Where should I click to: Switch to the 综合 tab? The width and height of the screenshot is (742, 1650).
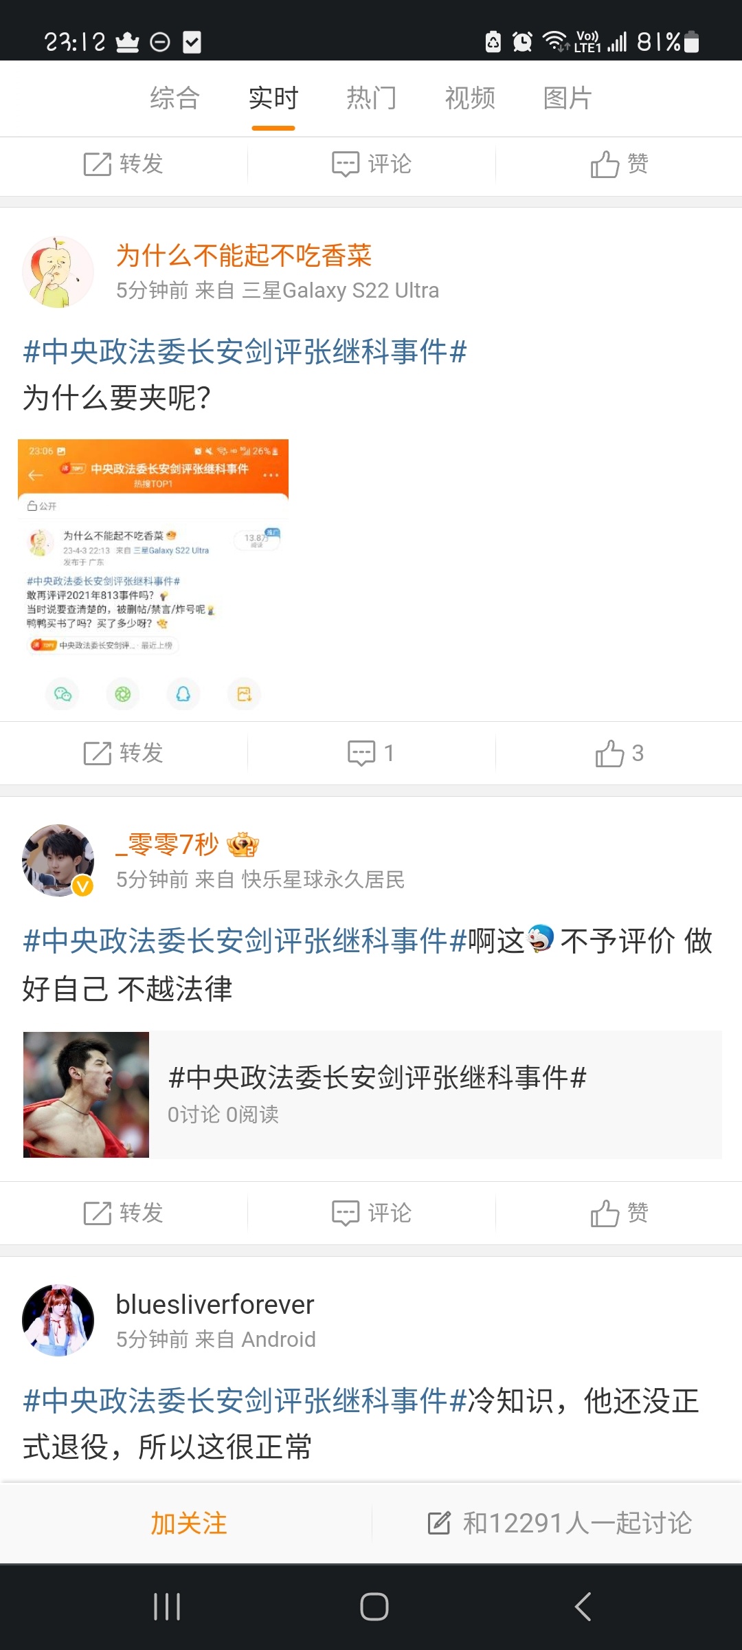coord(175,98)
